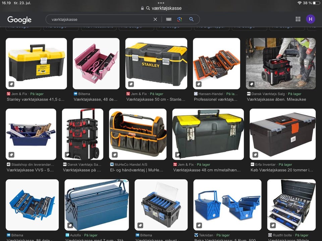The width and height of the screenshot is (322, 241).
Task: Click product tag icon on MuHeCo tool bag
Action: (115, 155)
